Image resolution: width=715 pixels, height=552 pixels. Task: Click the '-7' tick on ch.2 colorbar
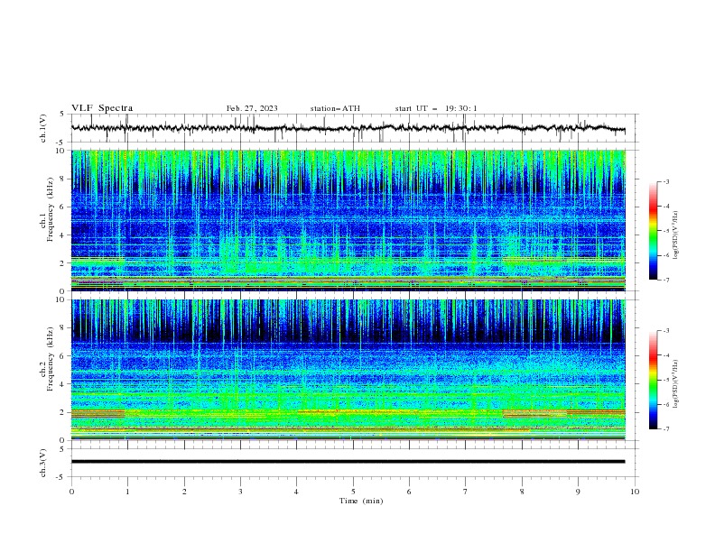pyautogui.click(x=666, y=429)
